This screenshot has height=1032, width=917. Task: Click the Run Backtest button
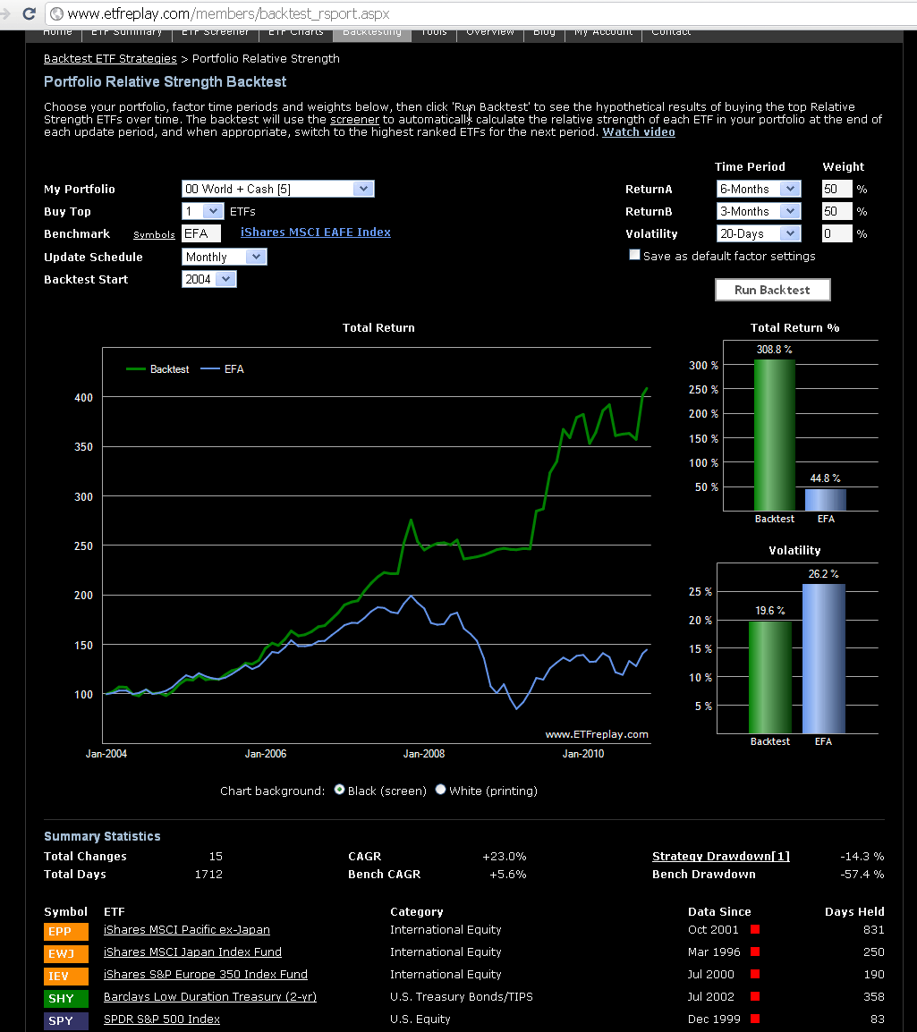(773, 291)
